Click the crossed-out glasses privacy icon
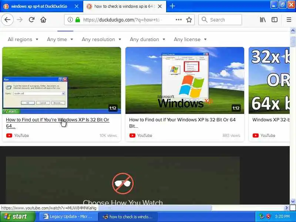The image size is (296, 222). 123,184
